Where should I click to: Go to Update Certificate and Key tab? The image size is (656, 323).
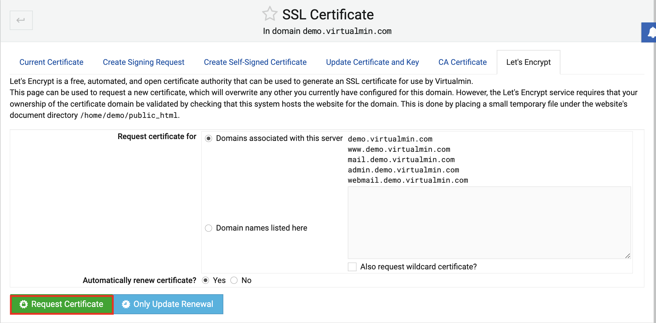tap(372, 62)
